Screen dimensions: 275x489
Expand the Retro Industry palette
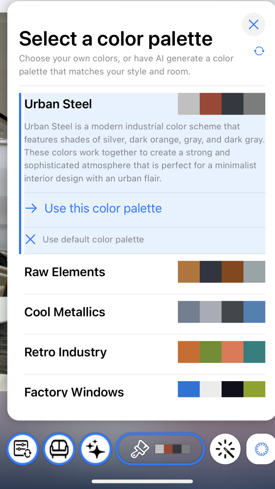pyautogui.click(x=65, y=352)
